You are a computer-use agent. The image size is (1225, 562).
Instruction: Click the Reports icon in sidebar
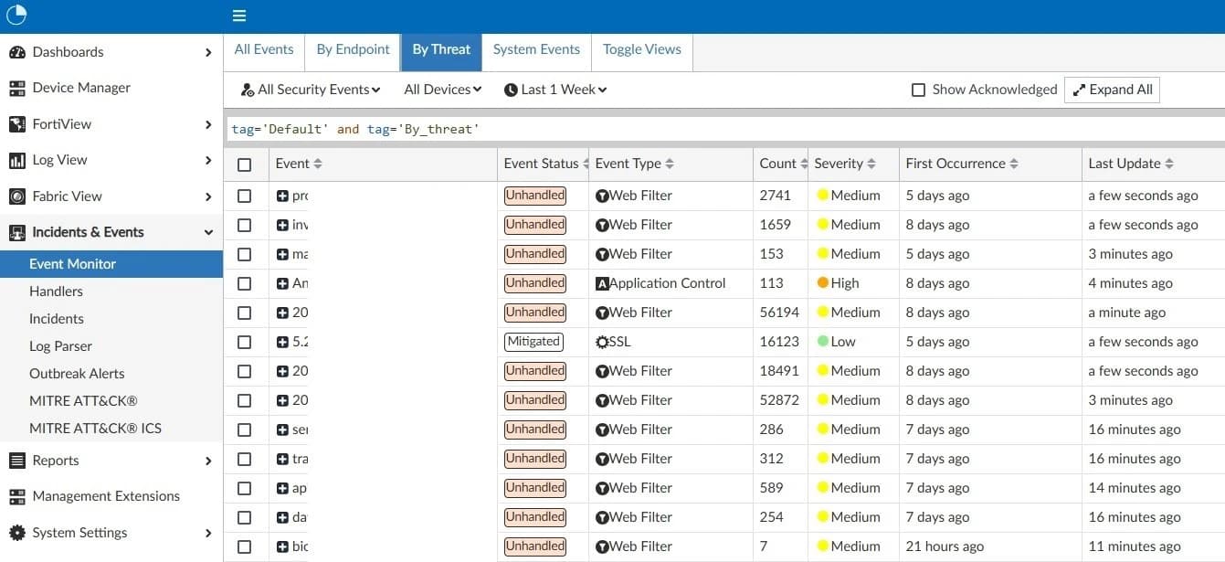[16, 461]
